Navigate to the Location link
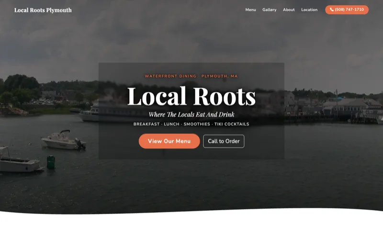 point(309,10)
